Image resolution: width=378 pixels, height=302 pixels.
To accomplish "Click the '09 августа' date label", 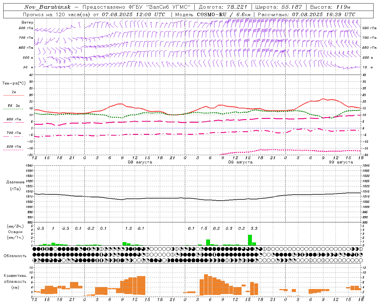I will (x=240, y=162).
